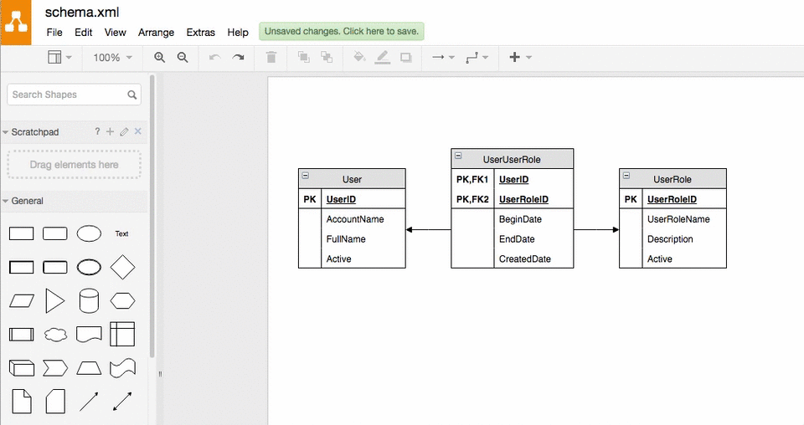Pick the ellipse shape from General palette
804x425 pixels.
(89, 233)
